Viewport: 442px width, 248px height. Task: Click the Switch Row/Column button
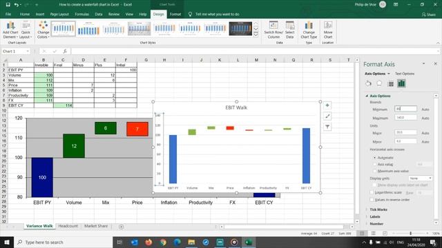coord(273,30)
